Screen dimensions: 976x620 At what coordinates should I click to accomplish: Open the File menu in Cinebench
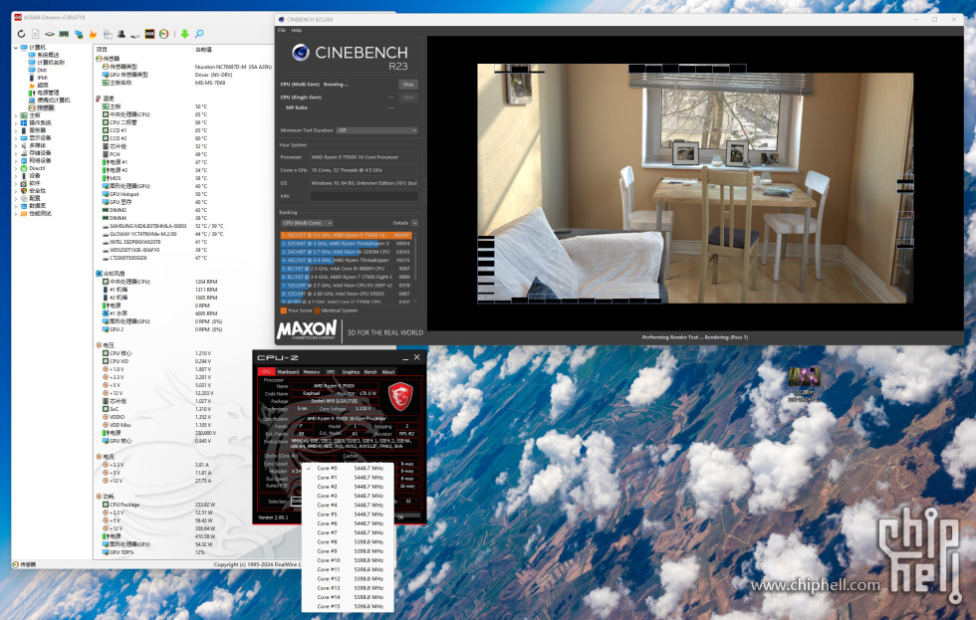(282, 30)
